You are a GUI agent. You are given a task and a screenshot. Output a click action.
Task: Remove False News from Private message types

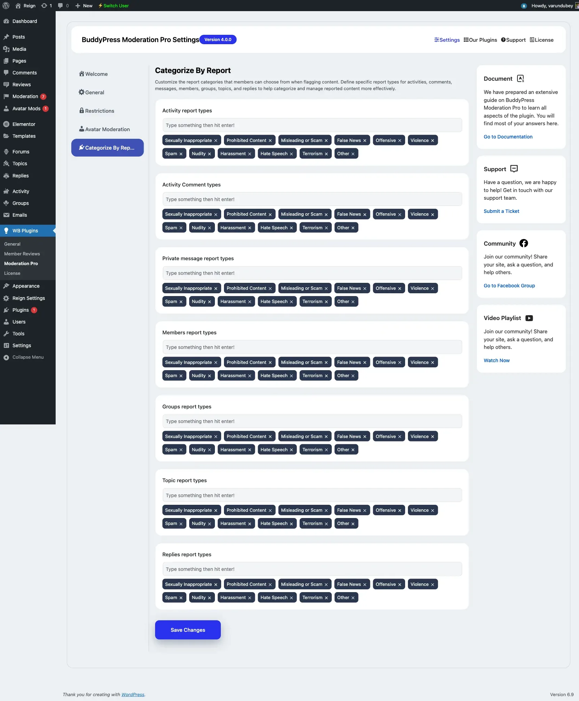[x=365, y=288]
